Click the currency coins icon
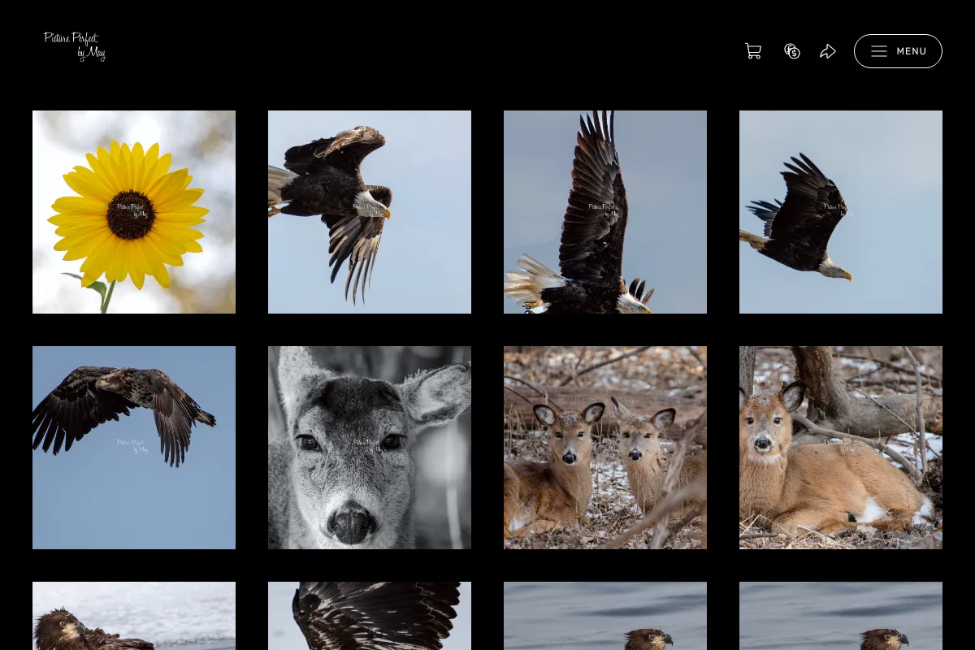 click(792, 51)
